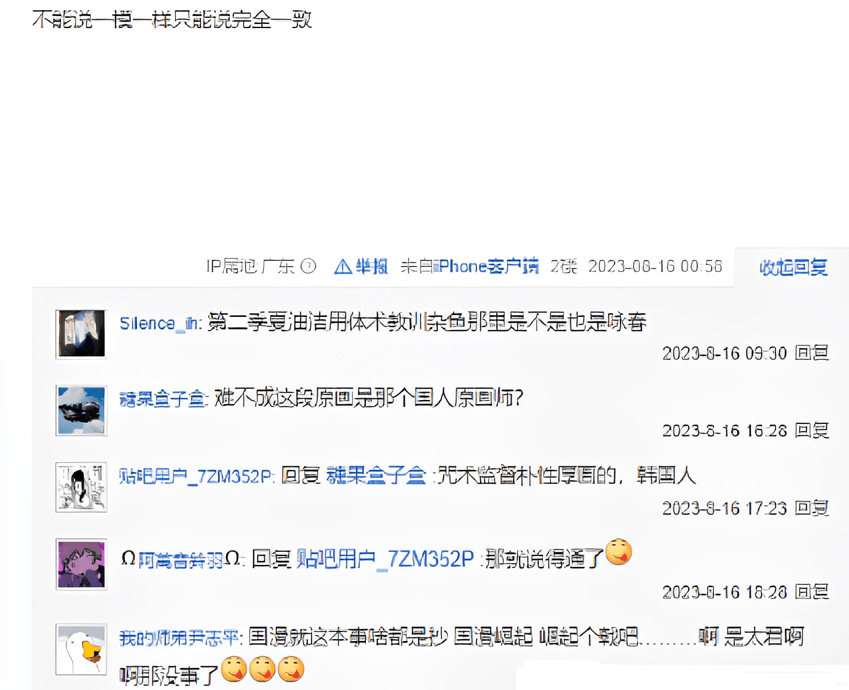Click mentioned user 糖果盒子盒 in the reply
The width and height of the screenshot is (849, 690).
pyautogui.click(x=376, y=475)
